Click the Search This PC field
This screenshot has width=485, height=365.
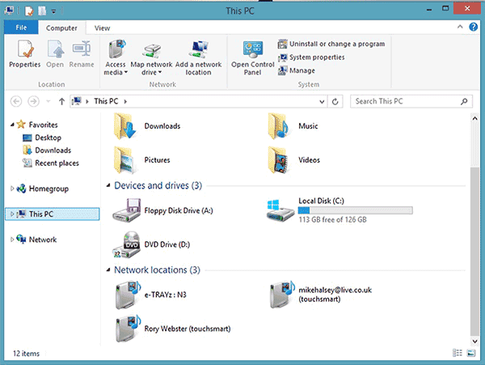(404, 101)
